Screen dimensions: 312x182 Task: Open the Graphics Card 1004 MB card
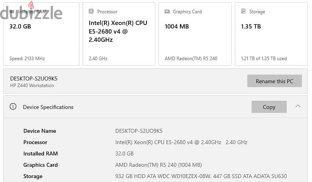[195, 34]
